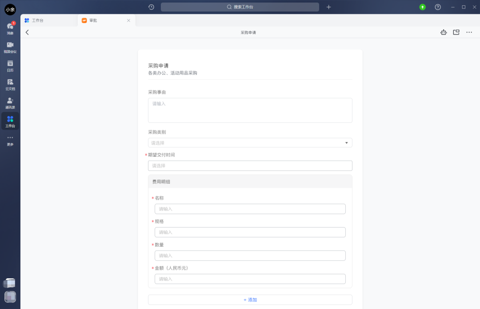Open page in separate window icon

point(456,33)
